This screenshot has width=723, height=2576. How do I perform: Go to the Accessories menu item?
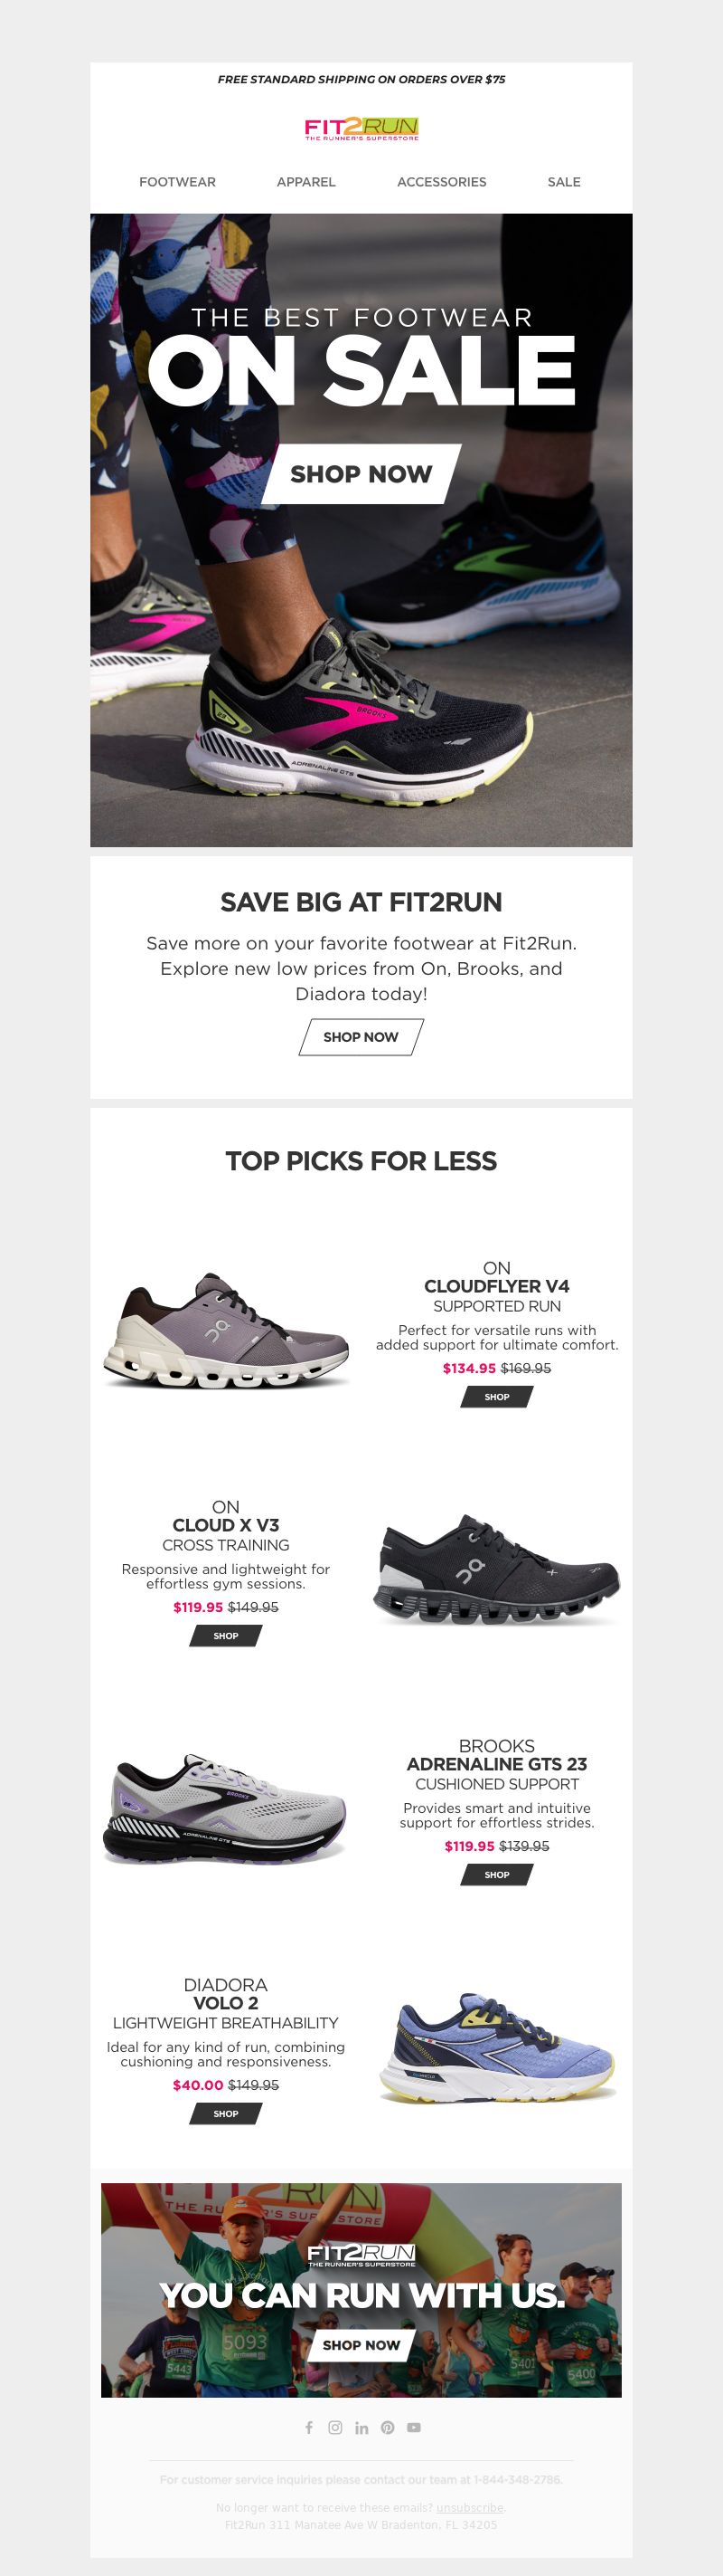click(x=441, y=182)
